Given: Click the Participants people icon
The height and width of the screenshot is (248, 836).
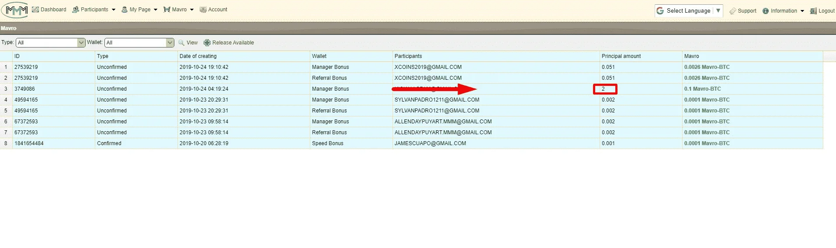Looking at the screenshot, I should (76, 10).
